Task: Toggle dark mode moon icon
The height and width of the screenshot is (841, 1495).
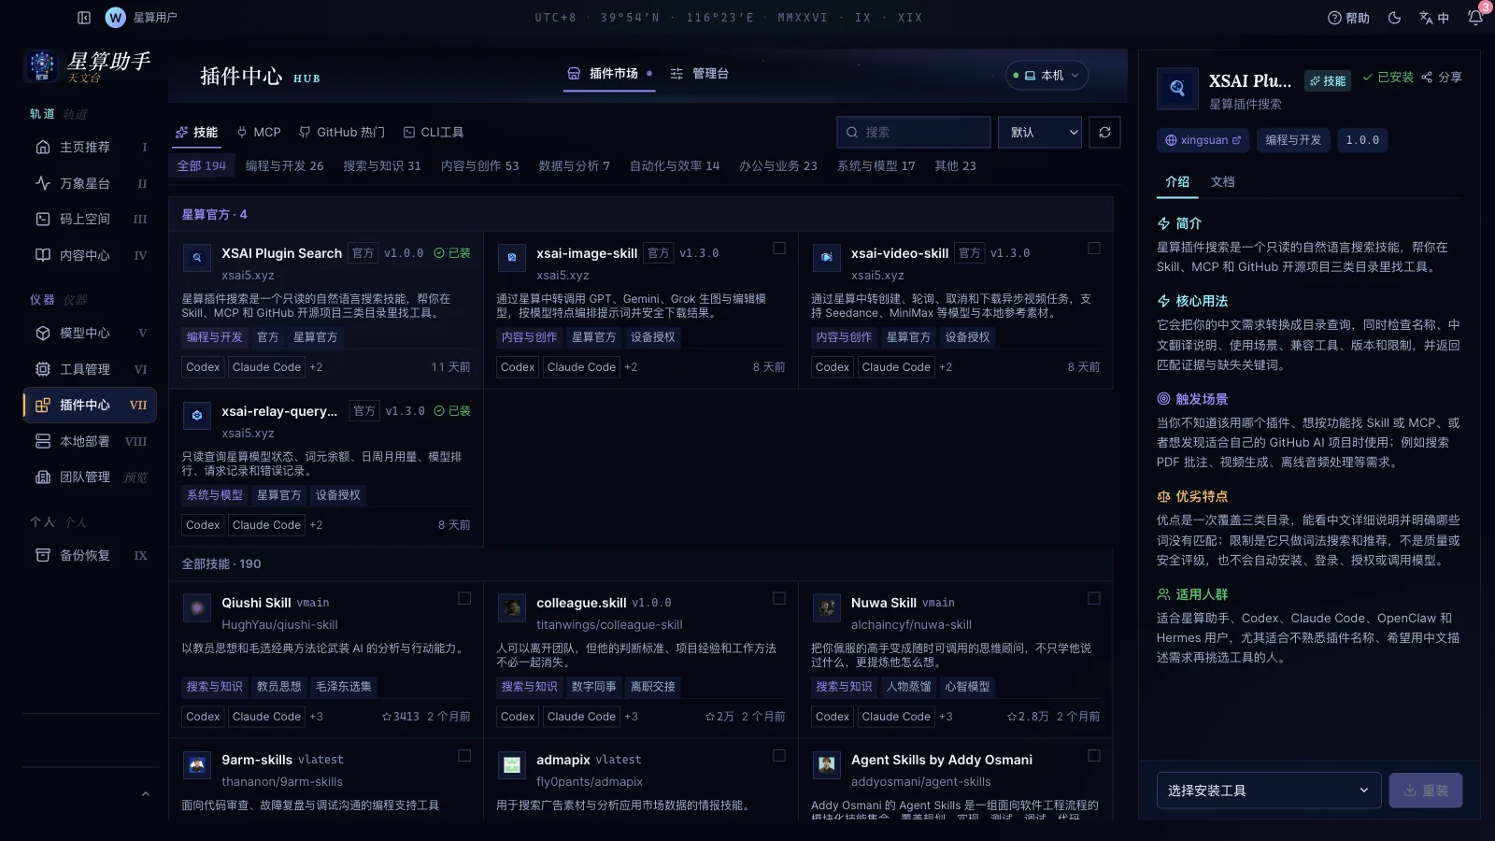Action: coord(1394,18)
